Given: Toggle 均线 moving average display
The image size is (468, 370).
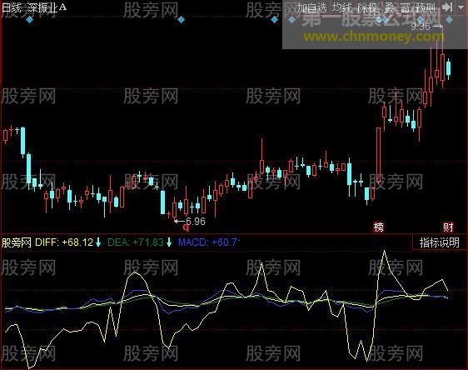Looking at the screenshot, I should click(342, 7).
